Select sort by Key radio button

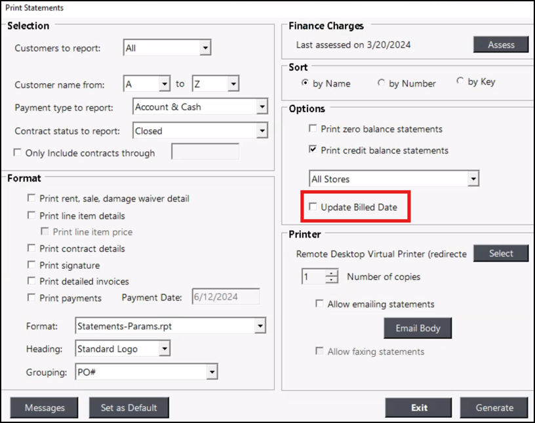[460, 81]
